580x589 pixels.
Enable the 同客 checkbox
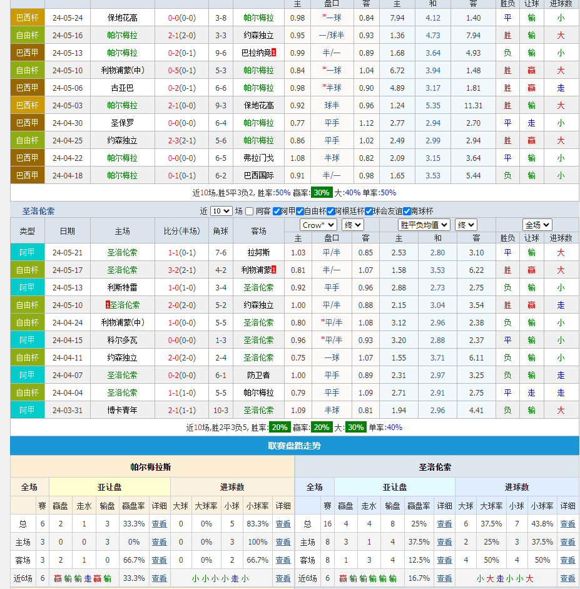click(250, 212)
